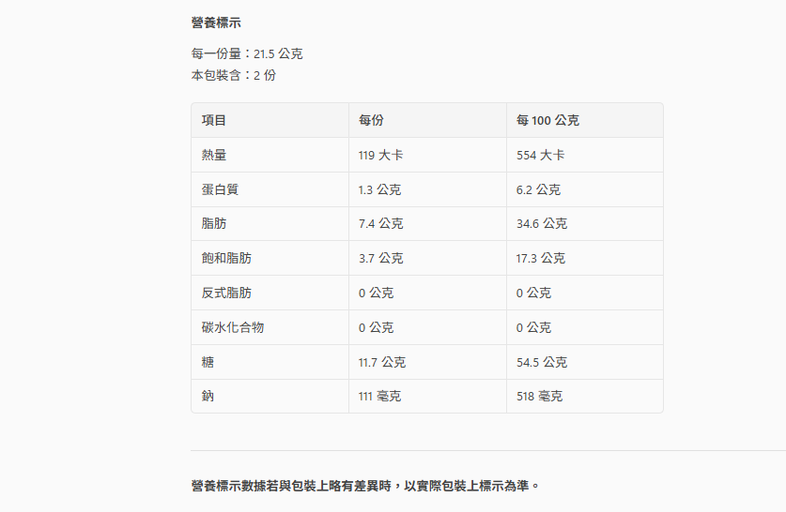Click the 蛋白質 row label

(x=220, y=189)
